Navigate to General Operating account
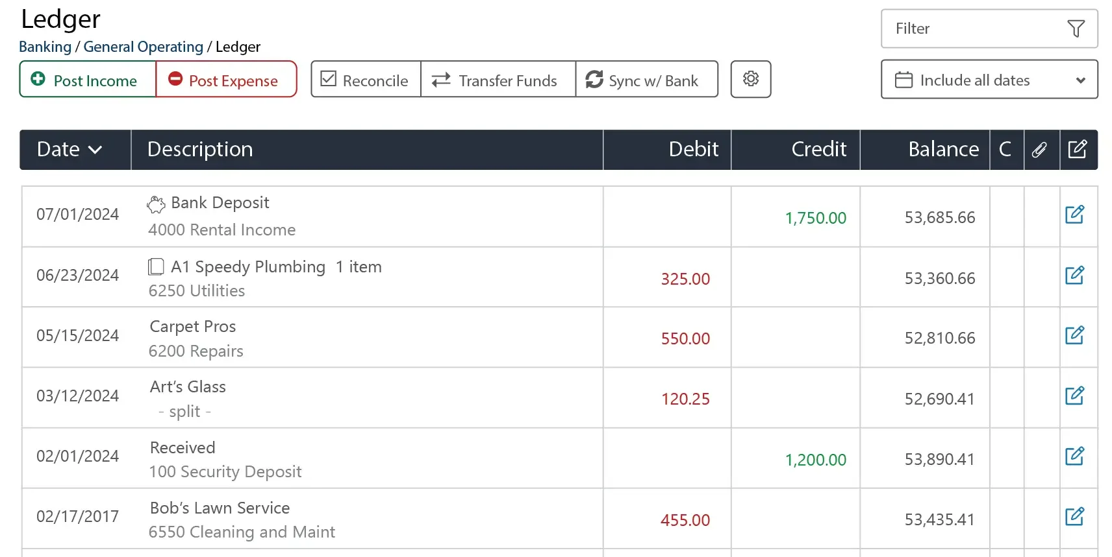Viewport: 1112px width, 557px height. [x=143, y=47]
